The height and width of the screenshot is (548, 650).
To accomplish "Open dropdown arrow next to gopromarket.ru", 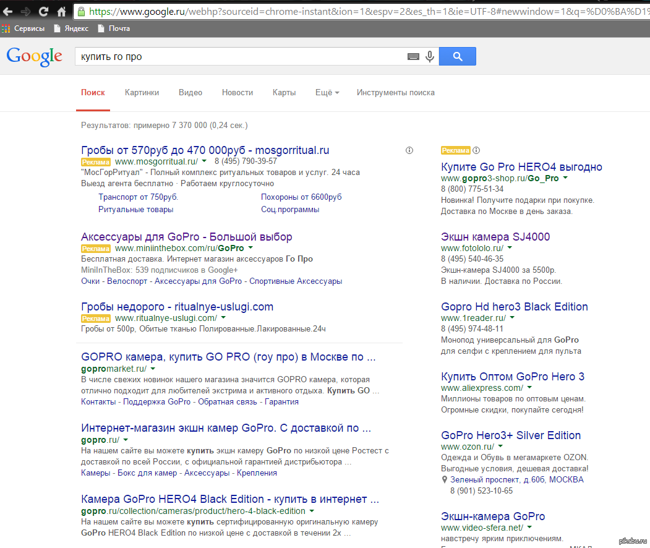I will pyautogui.click(x=152, y=369).
